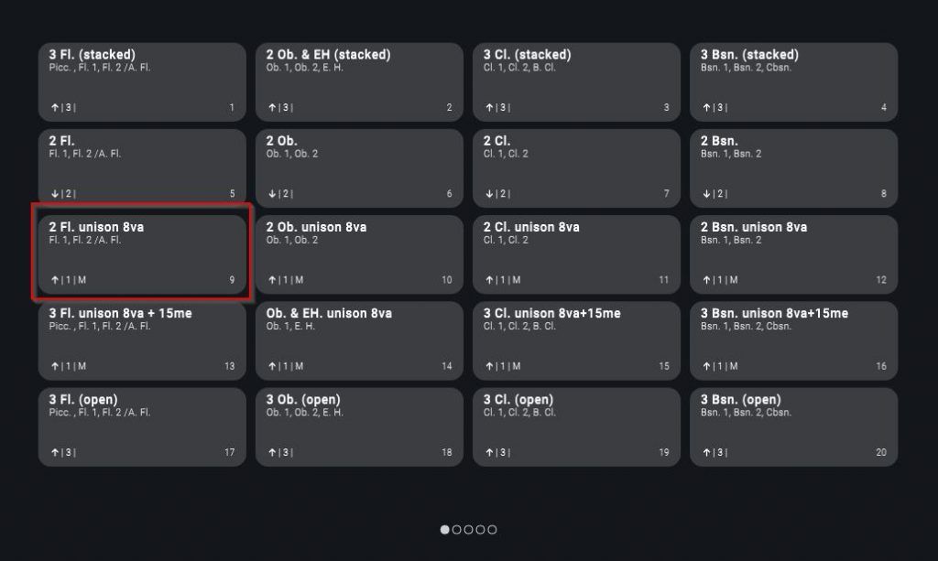Click the down arrow icon on 2 Bsn. tile
The image size is (938, 561).
click(706, 194)
